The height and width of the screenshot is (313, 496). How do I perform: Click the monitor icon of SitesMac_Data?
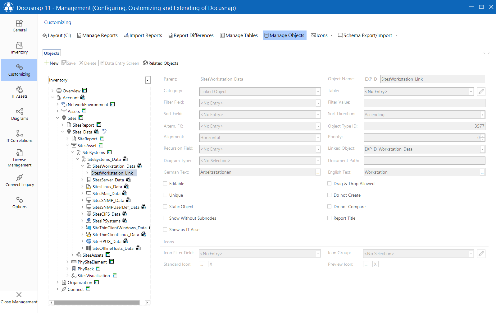pos(89,193)
